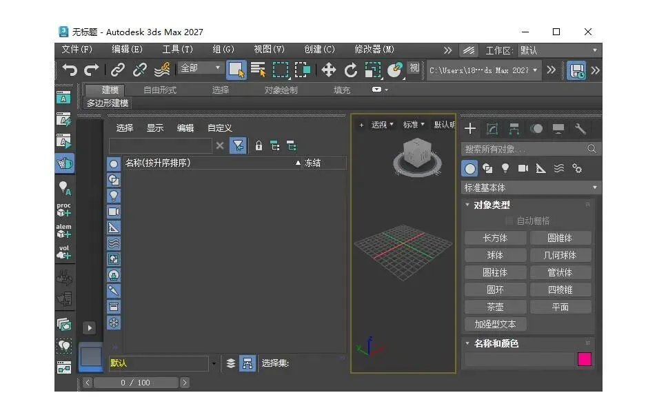The image size is (657, 415).
Task: Click the 茶壶 button
Action: point(495,307)
